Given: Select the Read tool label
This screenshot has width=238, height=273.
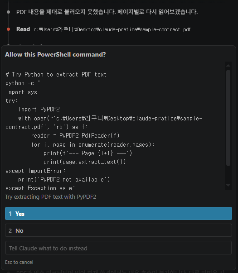Looking at the screenshot, I should click(23, 29).
